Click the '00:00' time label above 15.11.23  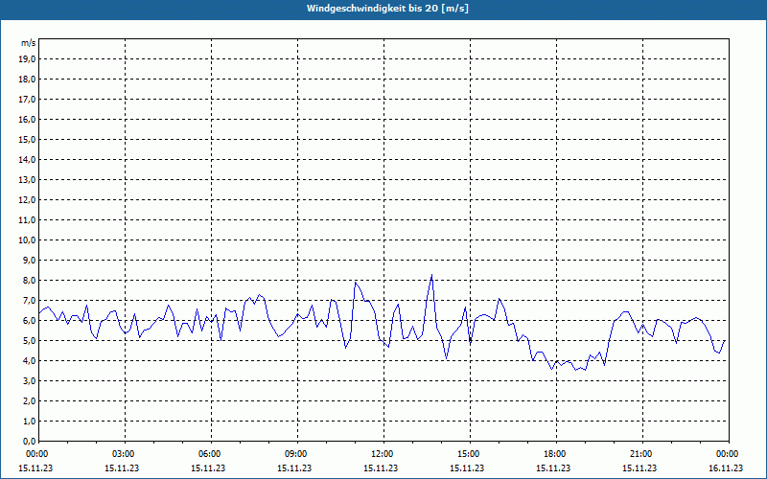coord(36,454)
